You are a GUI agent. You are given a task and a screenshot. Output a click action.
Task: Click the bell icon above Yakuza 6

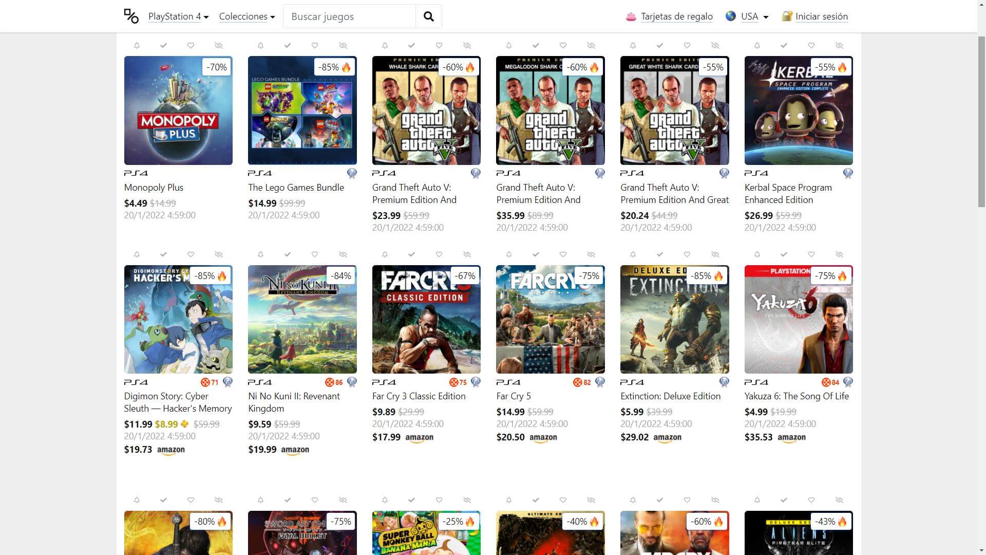pos(757,254)
